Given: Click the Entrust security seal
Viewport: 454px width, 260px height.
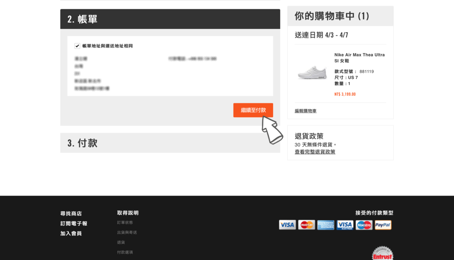Looking at the screenshot, I should [x=383, y=253].
